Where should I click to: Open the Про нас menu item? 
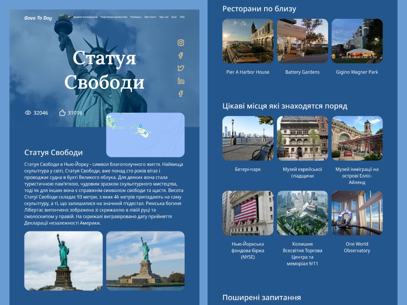pyautogui.click(x=164, y=17)
